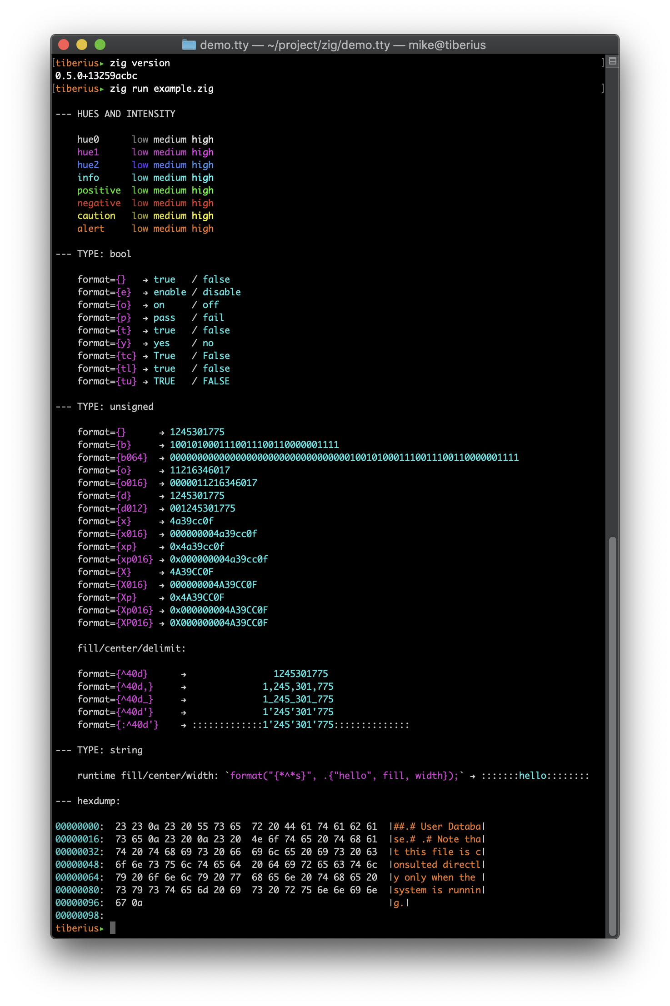The image size is (670, 1006).
Task: Click hexdump offset '00000098:'
Action: click(80, 916)
